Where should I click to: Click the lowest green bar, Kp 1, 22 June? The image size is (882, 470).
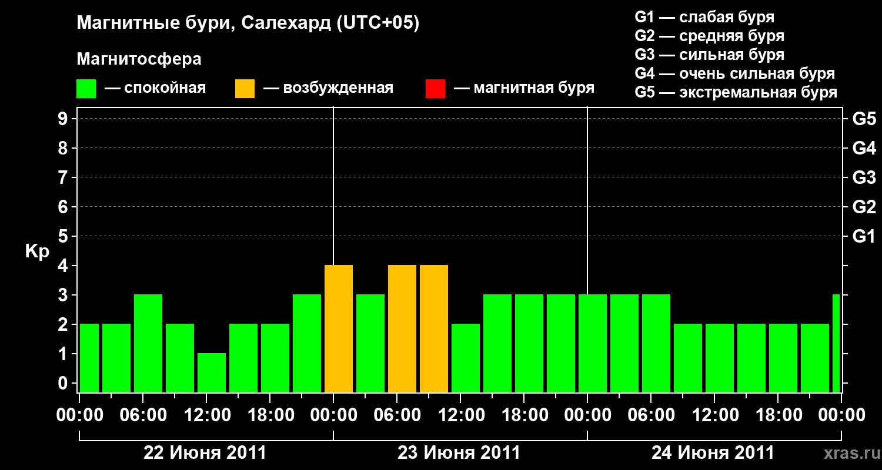pos(212,372)
